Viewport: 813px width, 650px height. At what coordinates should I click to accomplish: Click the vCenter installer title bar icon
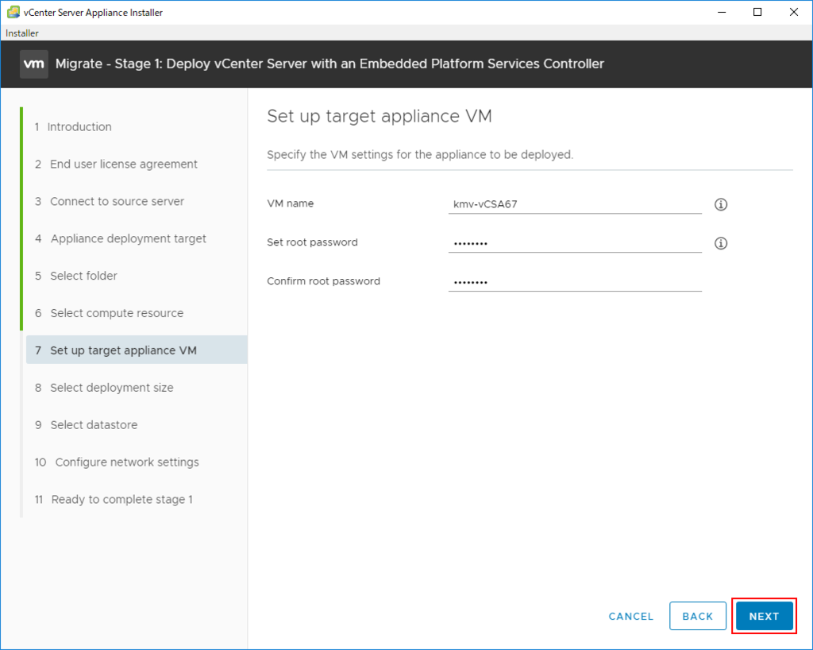13,12
